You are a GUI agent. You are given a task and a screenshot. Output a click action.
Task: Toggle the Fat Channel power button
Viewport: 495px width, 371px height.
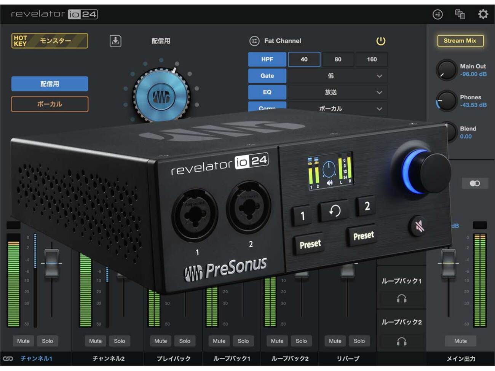[x=381, y=41]
